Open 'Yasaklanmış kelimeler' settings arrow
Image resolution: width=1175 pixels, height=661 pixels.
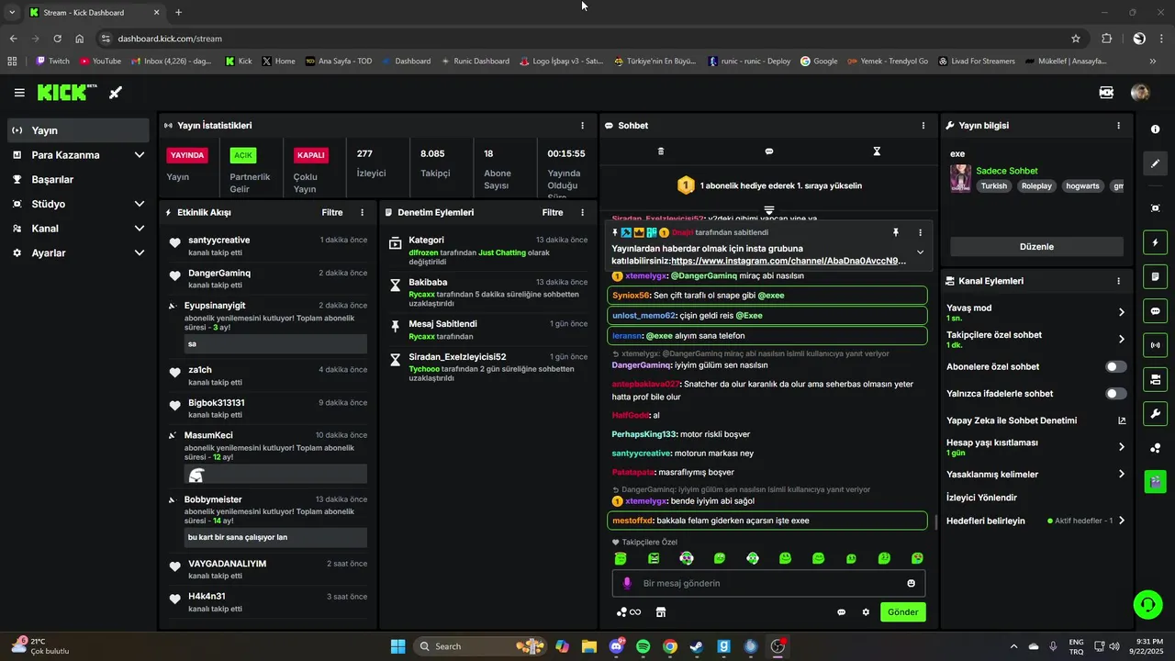(x=1121, y=474)
